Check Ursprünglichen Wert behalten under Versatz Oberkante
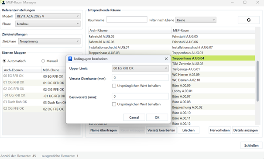The image size is (264, 159). pyautogui.click(x=114, y=86)
